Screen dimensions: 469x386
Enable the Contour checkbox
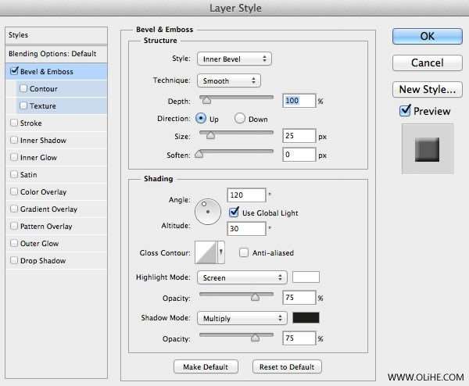(23, 88)
